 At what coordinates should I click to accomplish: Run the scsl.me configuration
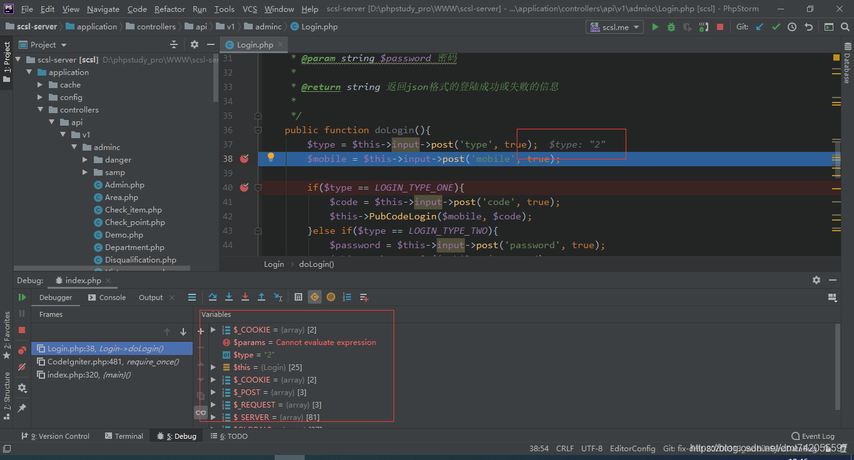(655, 27)
